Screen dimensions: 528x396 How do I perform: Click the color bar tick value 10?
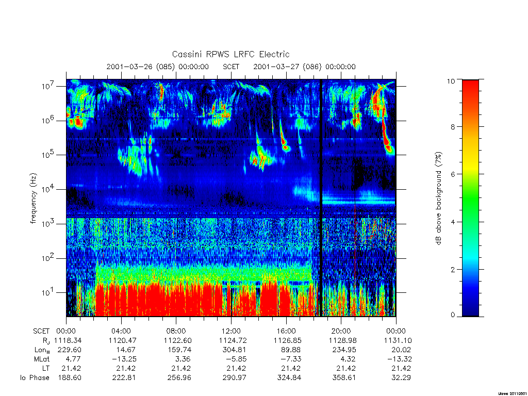click(451, 81)
